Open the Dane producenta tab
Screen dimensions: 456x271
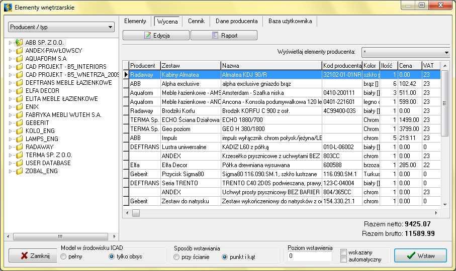tap(236, 21)
